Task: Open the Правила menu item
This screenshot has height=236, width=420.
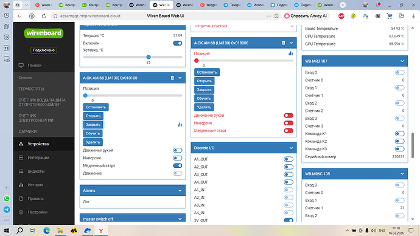Action: pyautogui.click(x=36, y=198)
